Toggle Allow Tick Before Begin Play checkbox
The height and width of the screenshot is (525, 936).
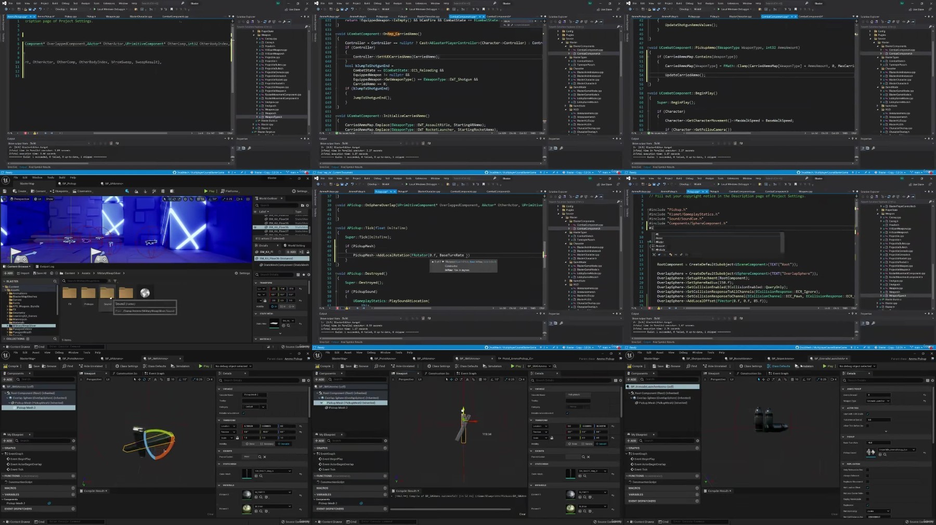pos(867,426)
